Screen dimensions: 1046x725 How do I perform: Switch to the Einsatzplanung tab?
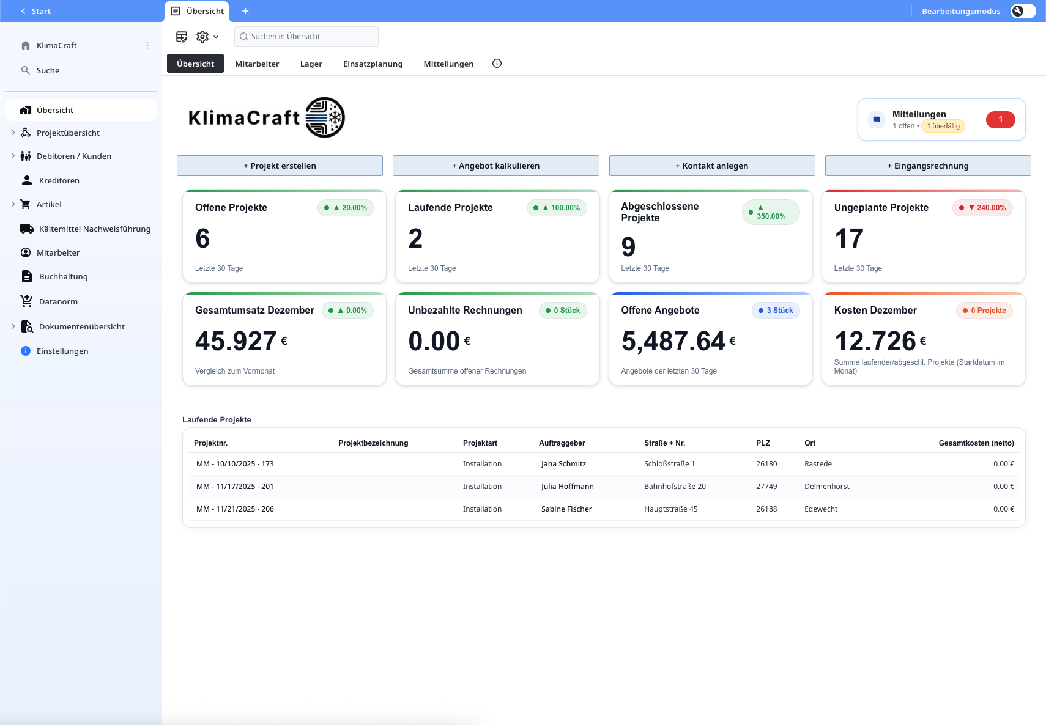coord(373,63)
